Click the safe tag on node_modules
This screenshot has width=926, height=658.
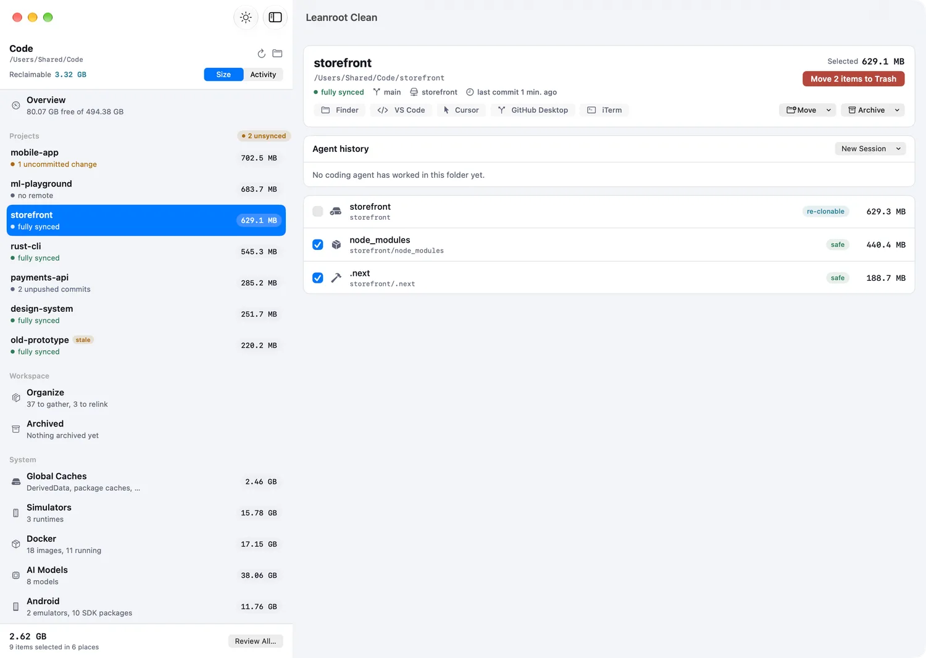[838, 244]
